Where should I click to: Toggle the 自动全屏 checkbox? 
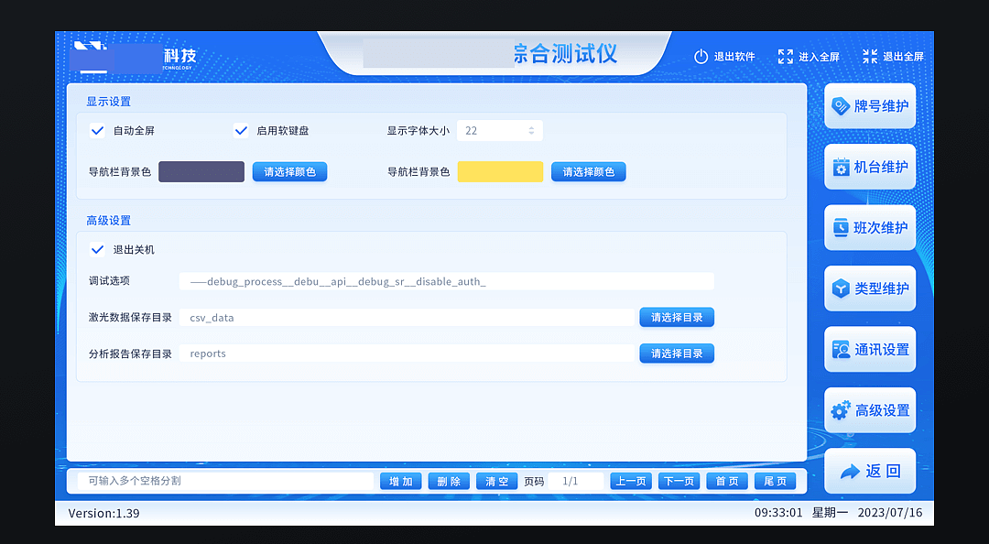(x=97, y=130)
